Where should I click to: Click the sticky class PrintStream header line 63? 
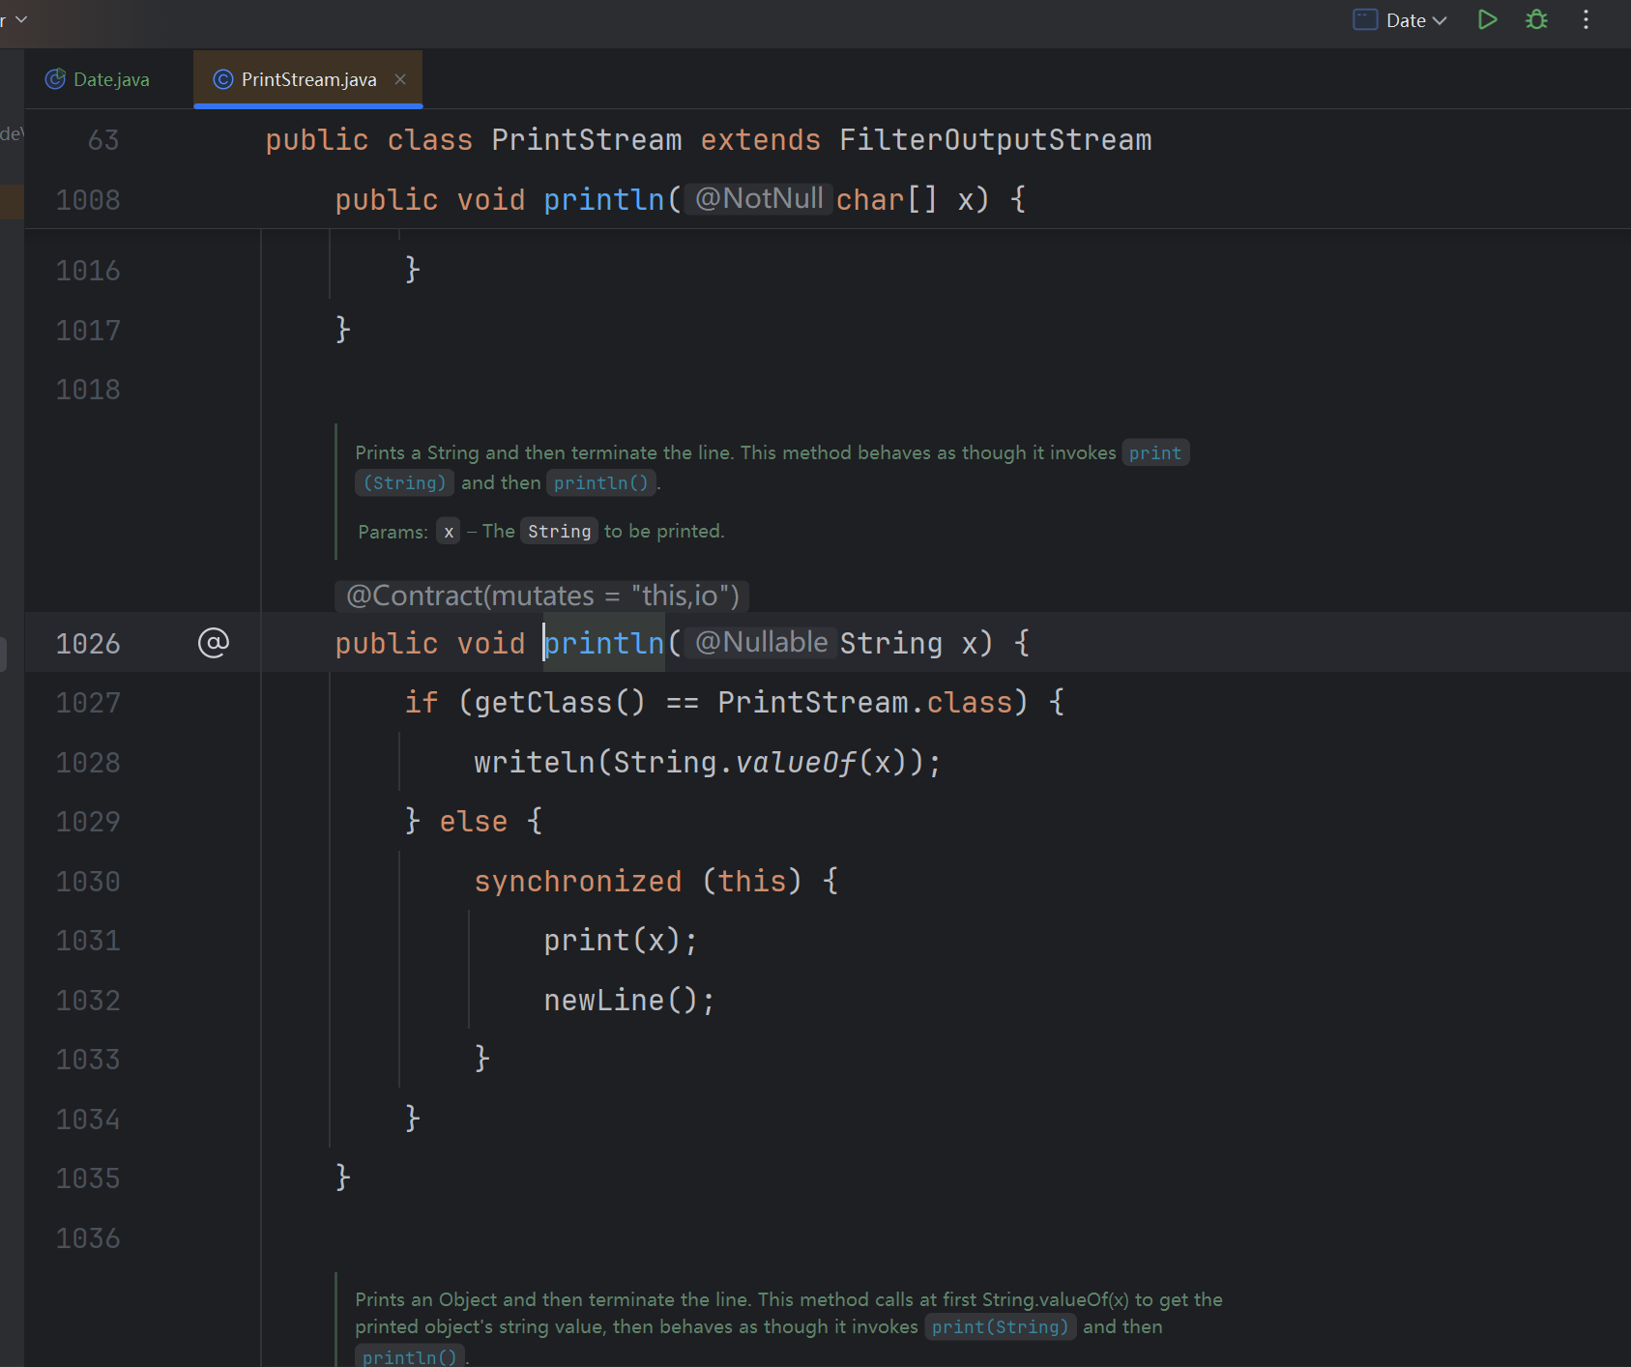[x=828, y=140]
